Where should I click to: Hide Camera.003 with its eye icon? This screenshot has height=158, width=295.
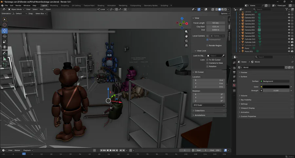click(x=289, y=21)
